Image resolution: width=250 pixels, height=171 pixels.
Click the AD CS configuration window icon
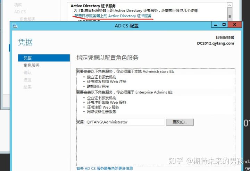[x=15, y=26]
